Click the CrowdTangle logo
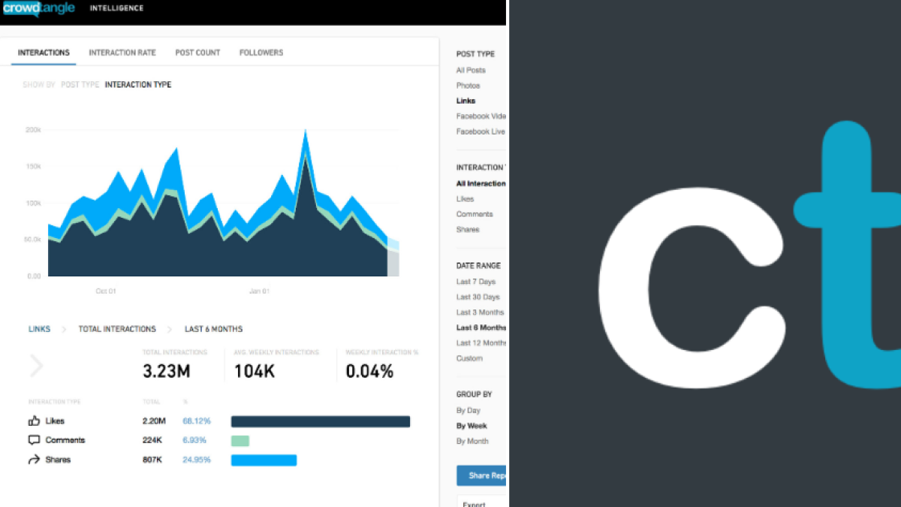 (39, 8)
